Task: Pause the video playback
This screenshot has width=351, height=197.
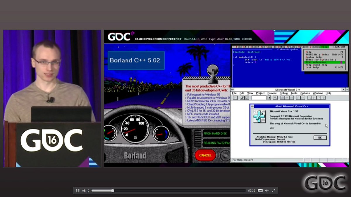Action: pyautogui.click(x=78, y=191)
